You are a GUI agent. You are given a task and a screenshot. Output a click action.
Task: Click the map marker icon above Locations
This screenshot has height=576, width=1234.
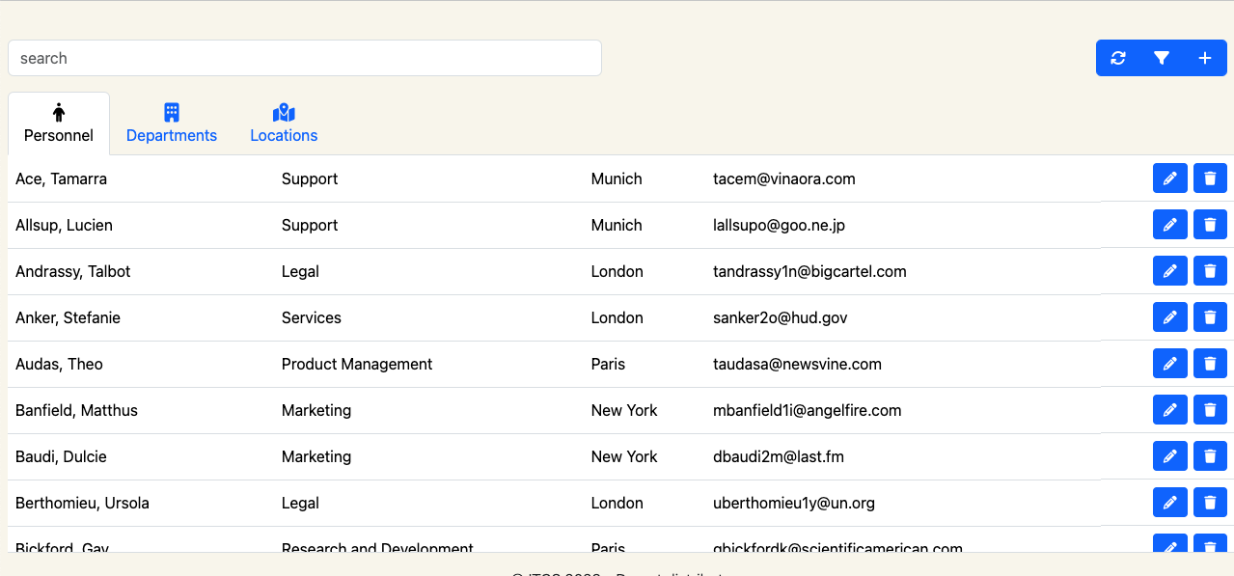283,112
